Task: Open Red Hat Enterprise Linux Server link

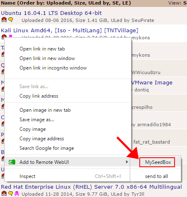Action: click(x=91, y=187)
